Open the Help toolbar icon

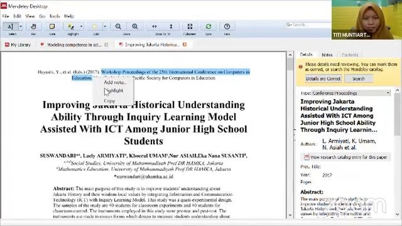[x=227, y=26]
